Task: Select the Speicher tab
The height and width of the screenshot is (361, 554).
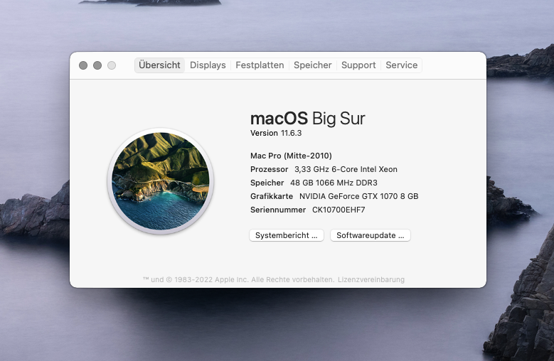Action: coord(313,65)
